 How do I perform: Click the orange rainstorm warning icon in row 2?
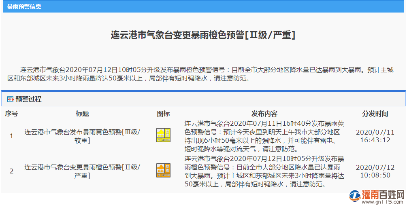163,171
